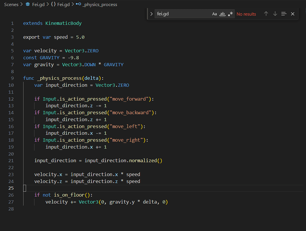Enable regular expression search (.*)
306x231 pixels.
click(230, 14)
